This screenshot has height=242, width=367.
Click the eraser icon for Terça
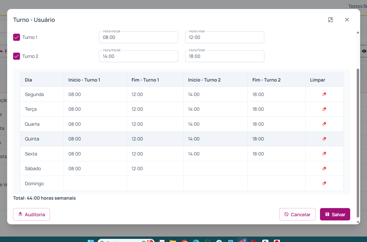[324, 109]
